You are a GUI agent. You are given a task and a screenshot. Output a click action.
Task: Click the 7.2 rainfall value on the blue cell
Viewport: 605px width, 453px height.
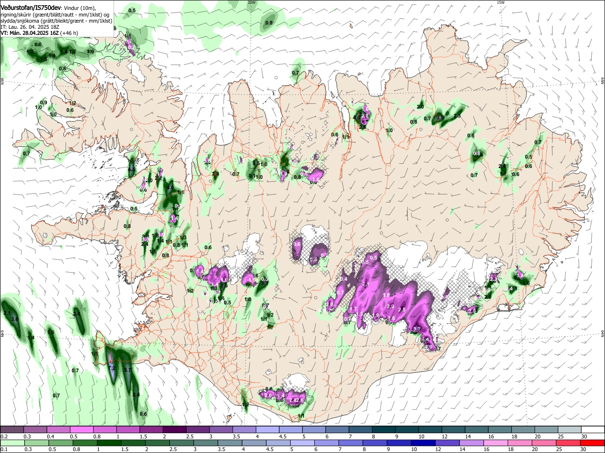[112, 367]
